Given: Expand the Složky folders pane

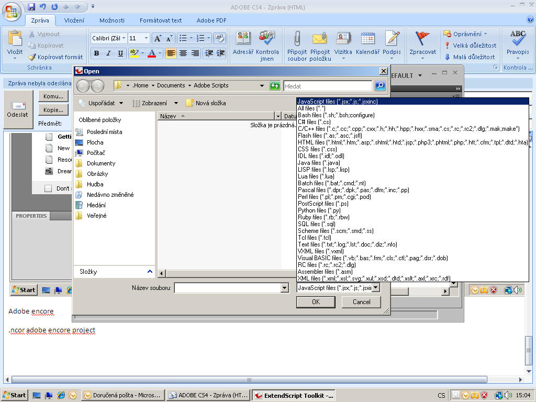Looking at the screenshot, I should [149, 272].
